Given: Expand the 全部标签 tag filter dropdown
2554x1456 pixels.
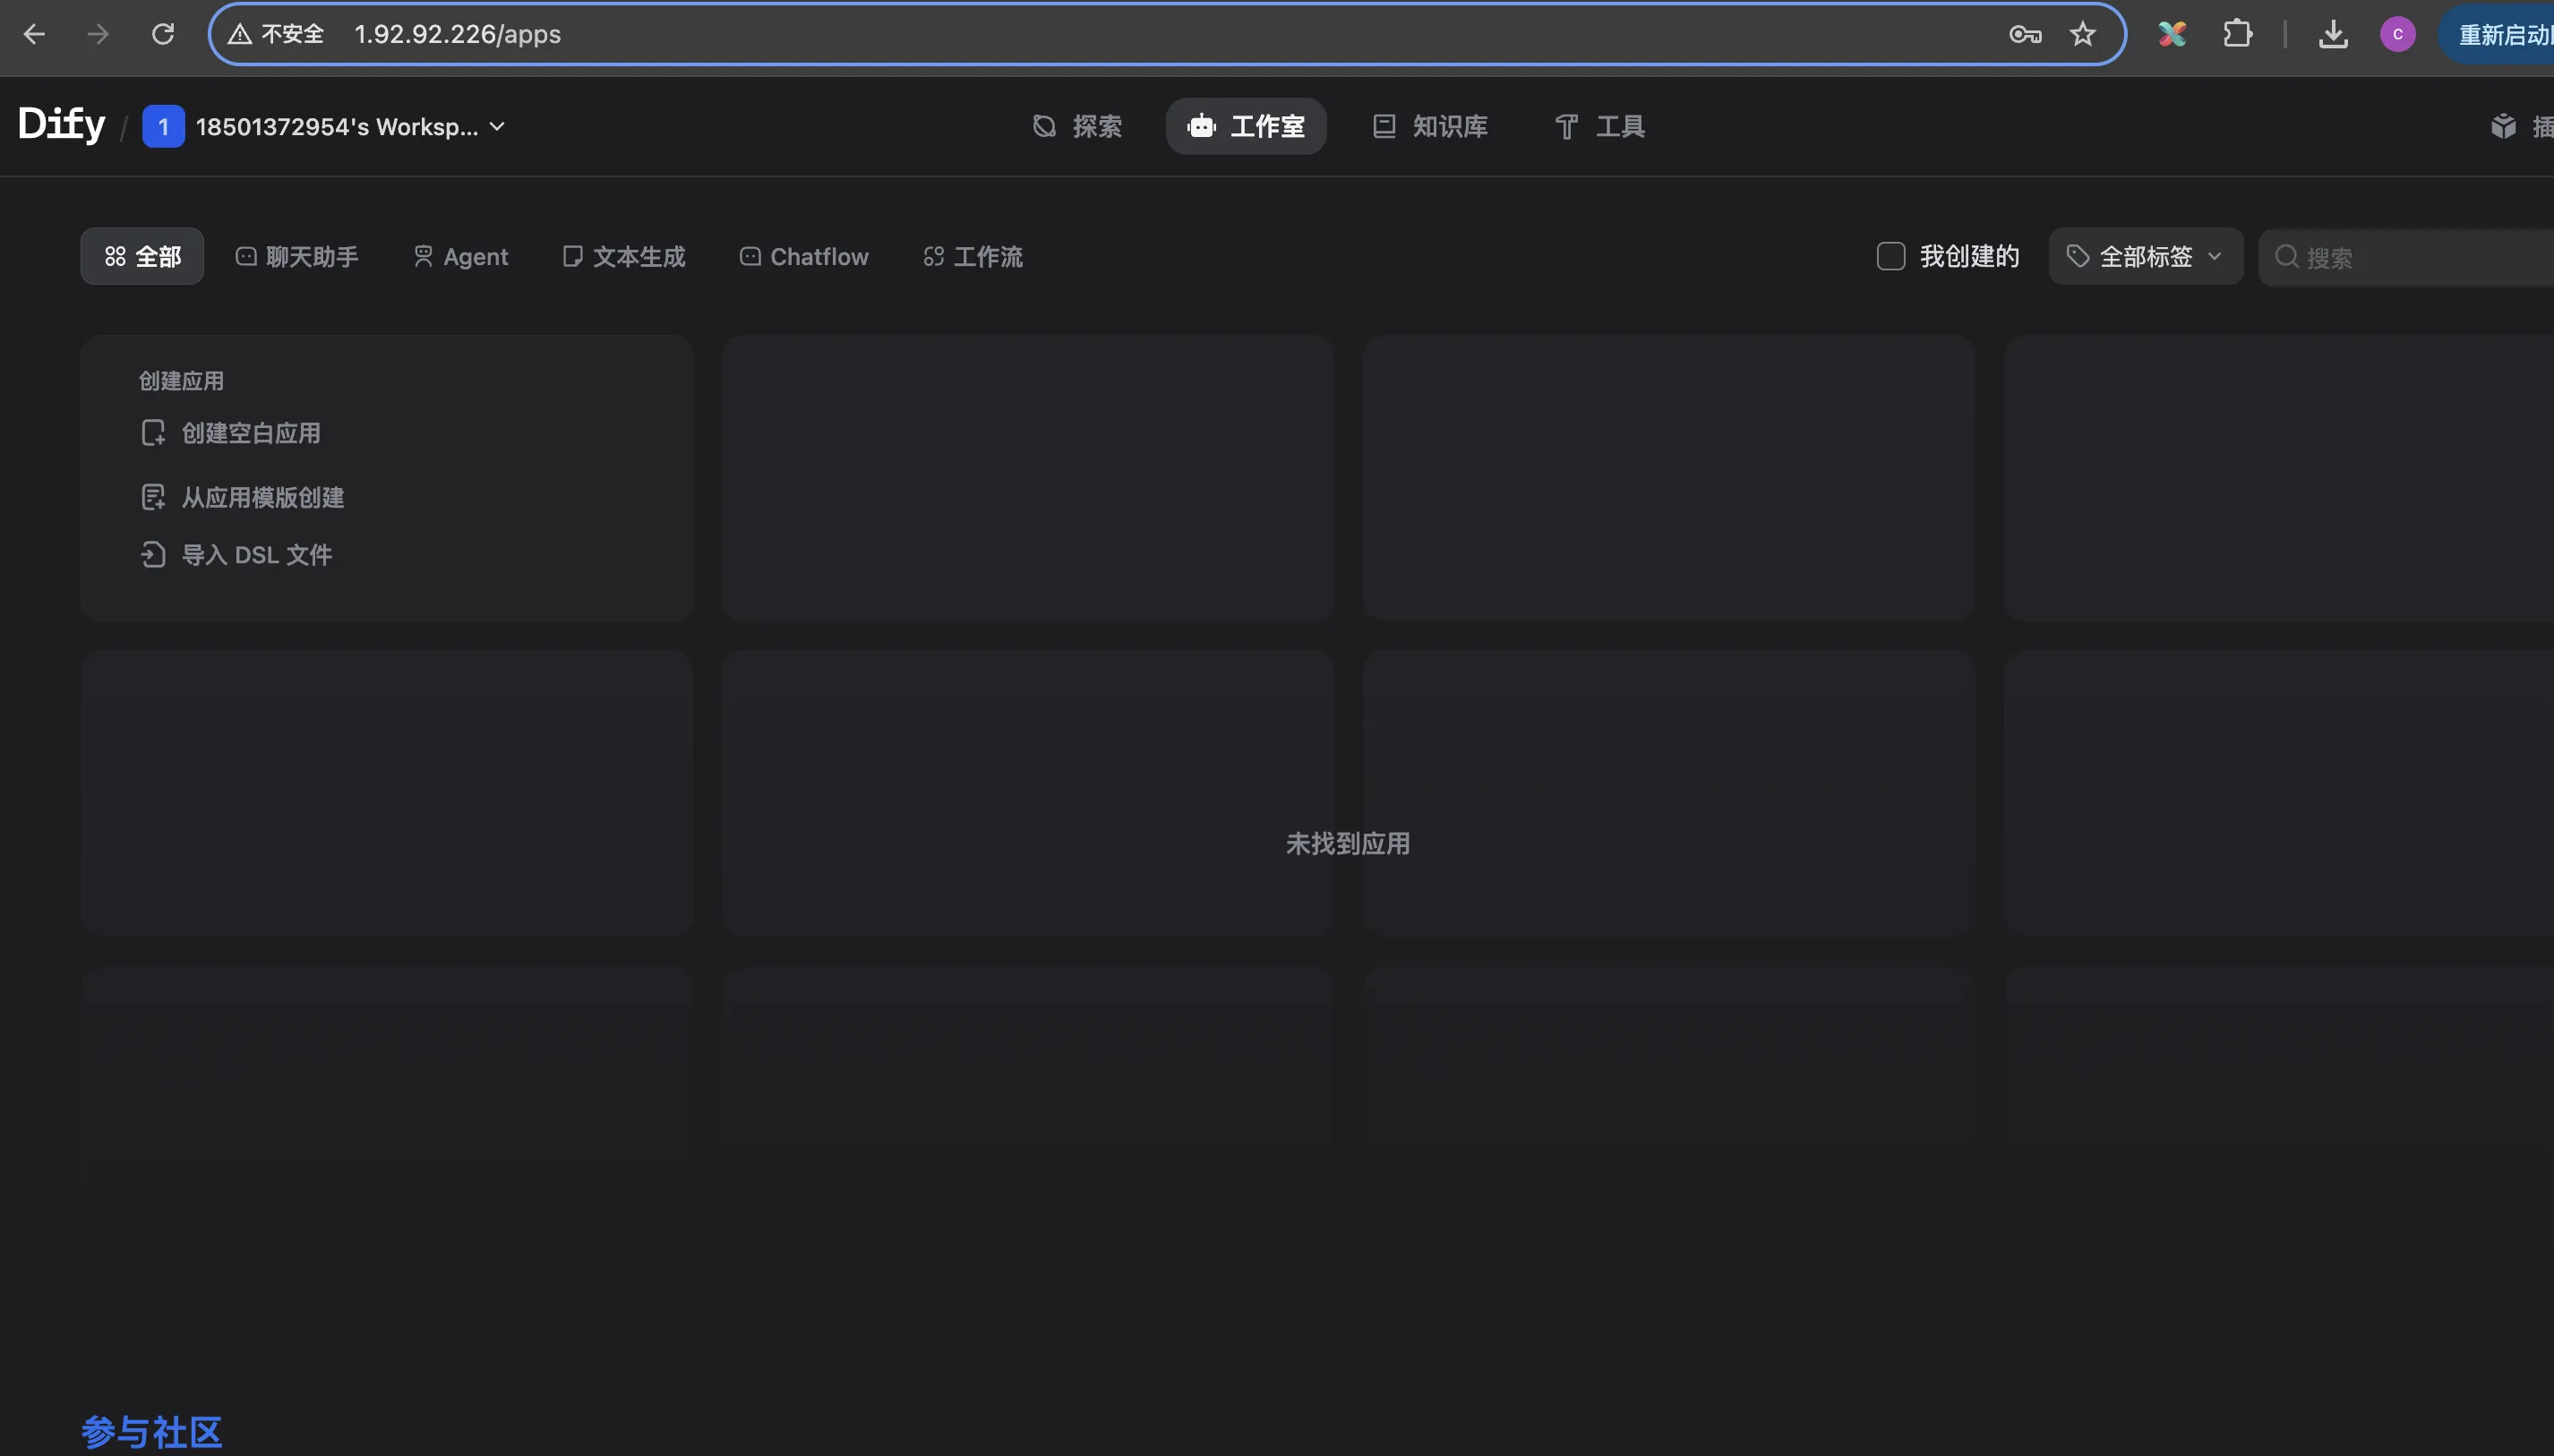Looking at the screenshot, I should (2145, 256).
